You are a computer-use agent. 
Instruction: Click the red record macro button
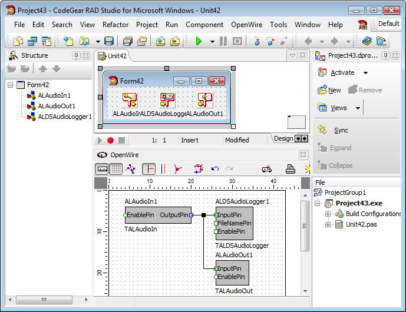coord(110,140)
